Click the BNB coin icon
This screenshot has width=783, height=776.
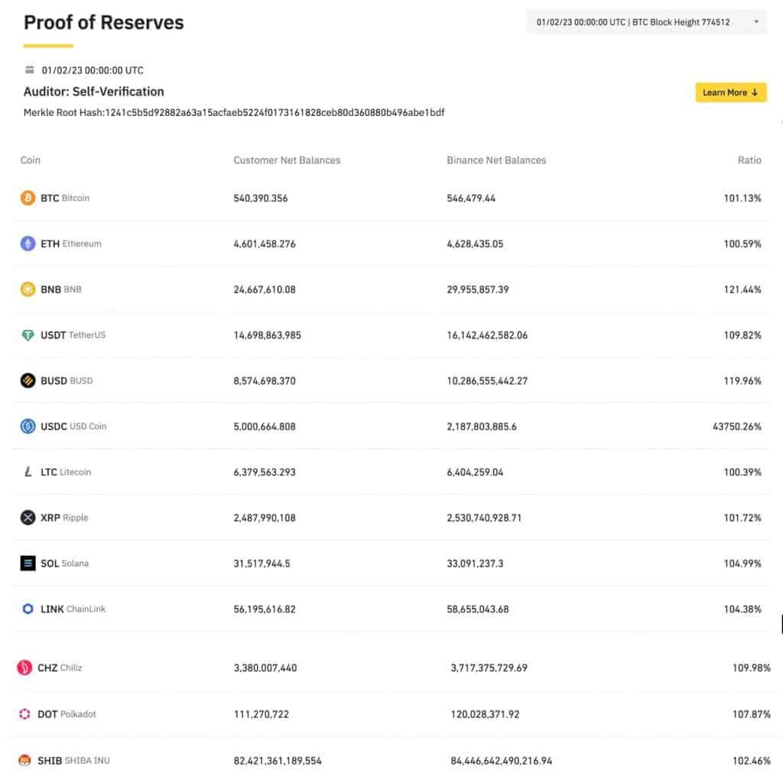point(28,289)
